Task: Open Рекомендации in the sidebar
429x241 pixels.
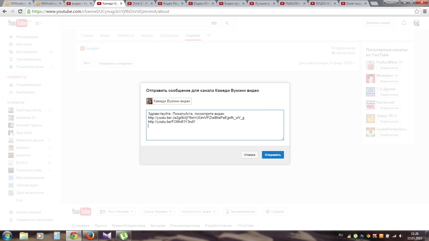Action: pos(27,37)
